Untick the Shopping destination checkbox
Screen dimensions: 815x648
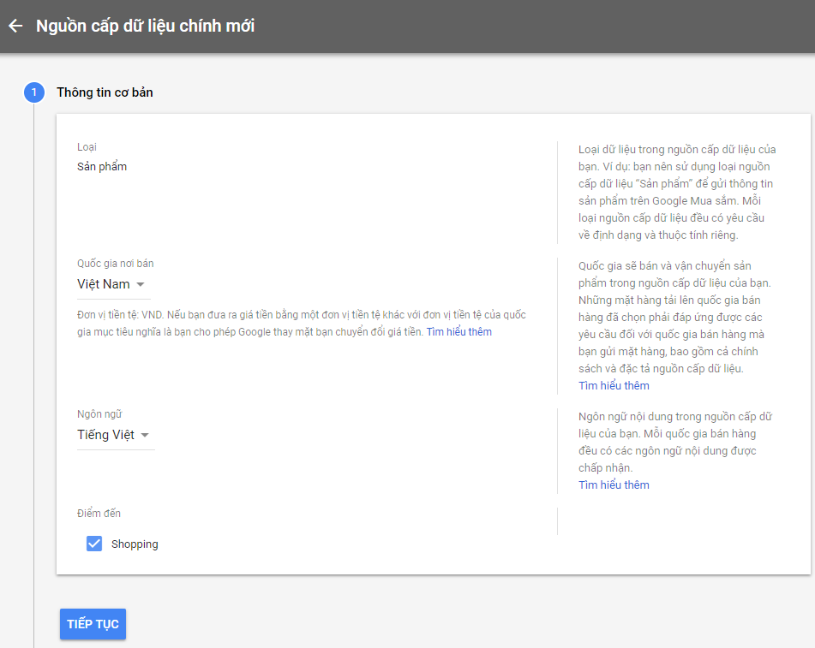coord(94,544)
